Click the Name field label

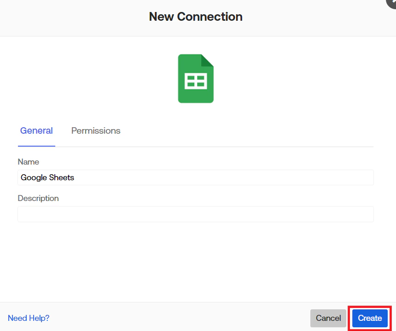(x=28, y=162)
